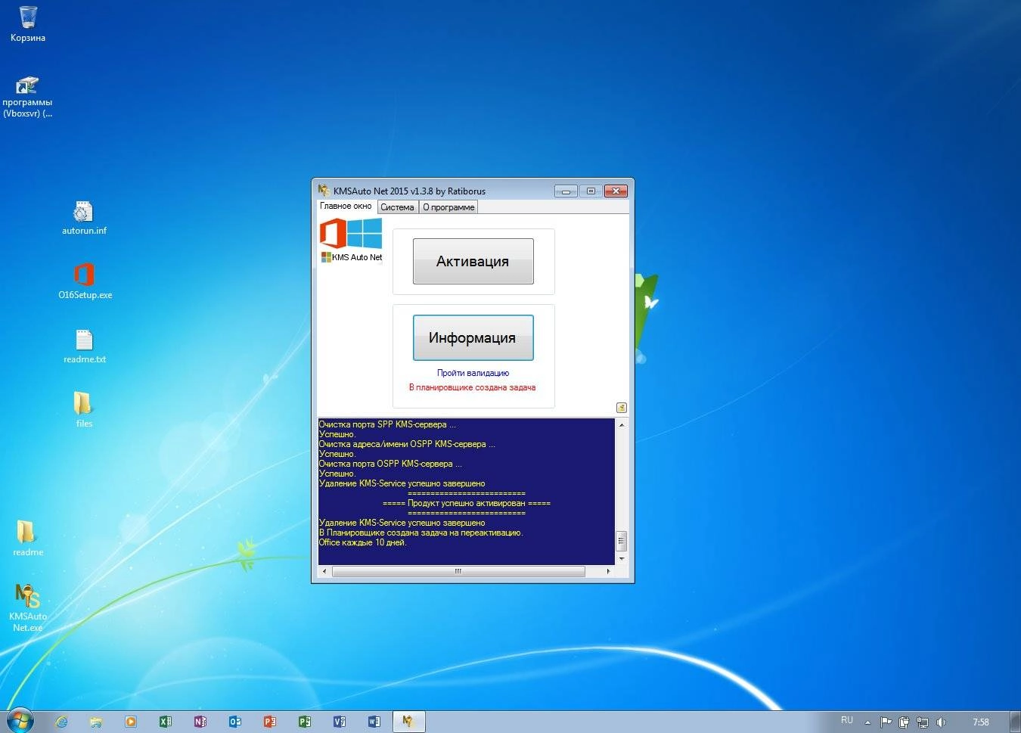Open Windows Media Player from the taskbar
1021x733 pixels.
click(131, 722)
